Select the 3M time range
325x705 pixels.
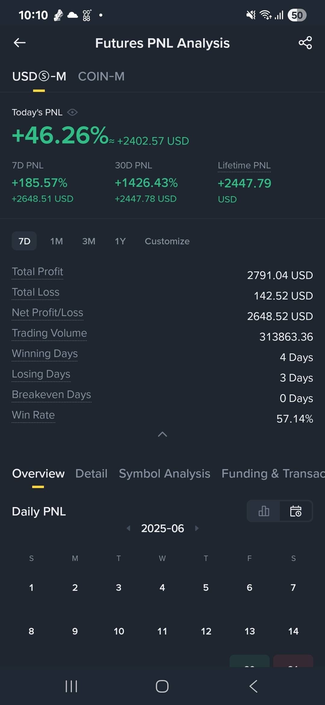pyautogui.click(x=89, y=241)
